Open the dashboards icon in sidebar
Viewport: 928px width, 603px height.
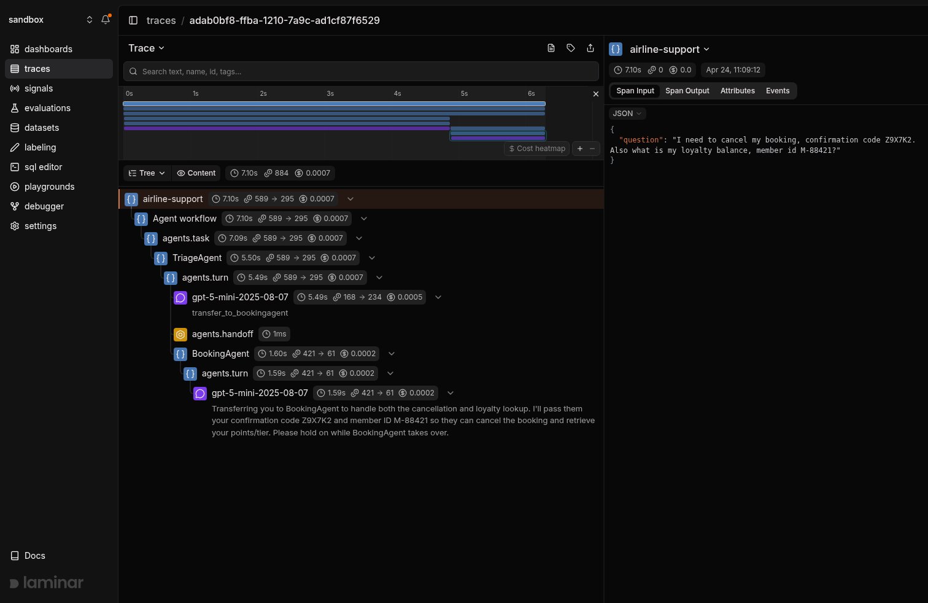15,49
